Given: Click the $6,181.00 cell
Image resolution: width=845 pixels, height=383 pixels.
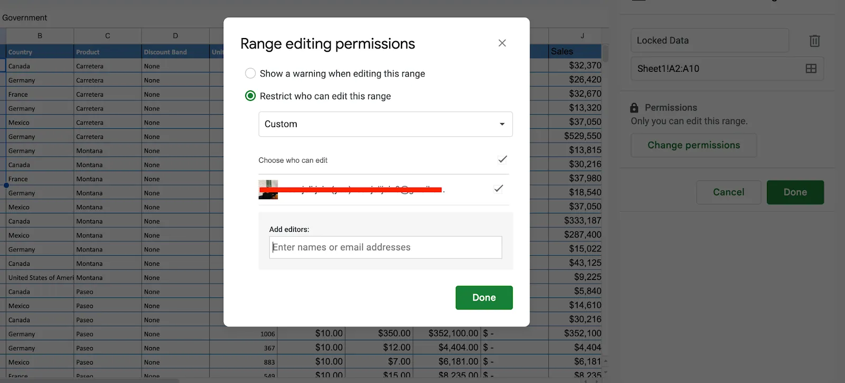Looking at the screenshot, I should tap(447, 361).
